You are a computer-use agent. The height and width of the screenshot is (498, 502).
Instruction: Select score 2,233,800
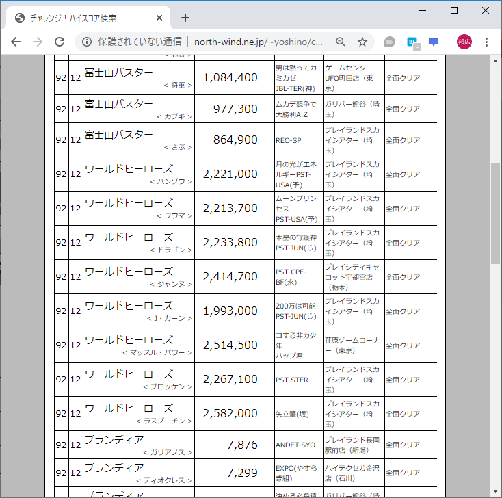[x=230, y=242]
